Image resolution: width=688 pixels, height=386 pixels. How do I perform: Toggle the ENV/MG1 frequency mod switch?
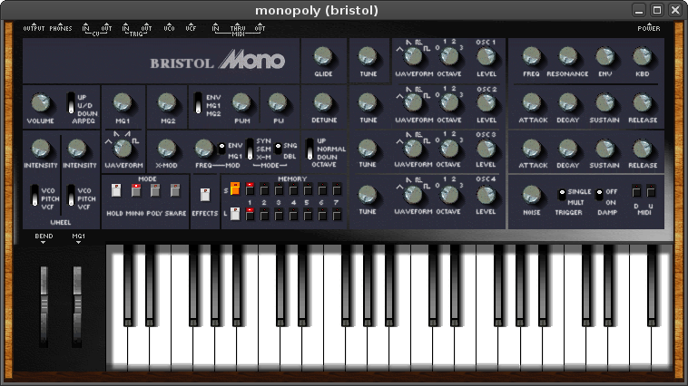pos(221,149)
